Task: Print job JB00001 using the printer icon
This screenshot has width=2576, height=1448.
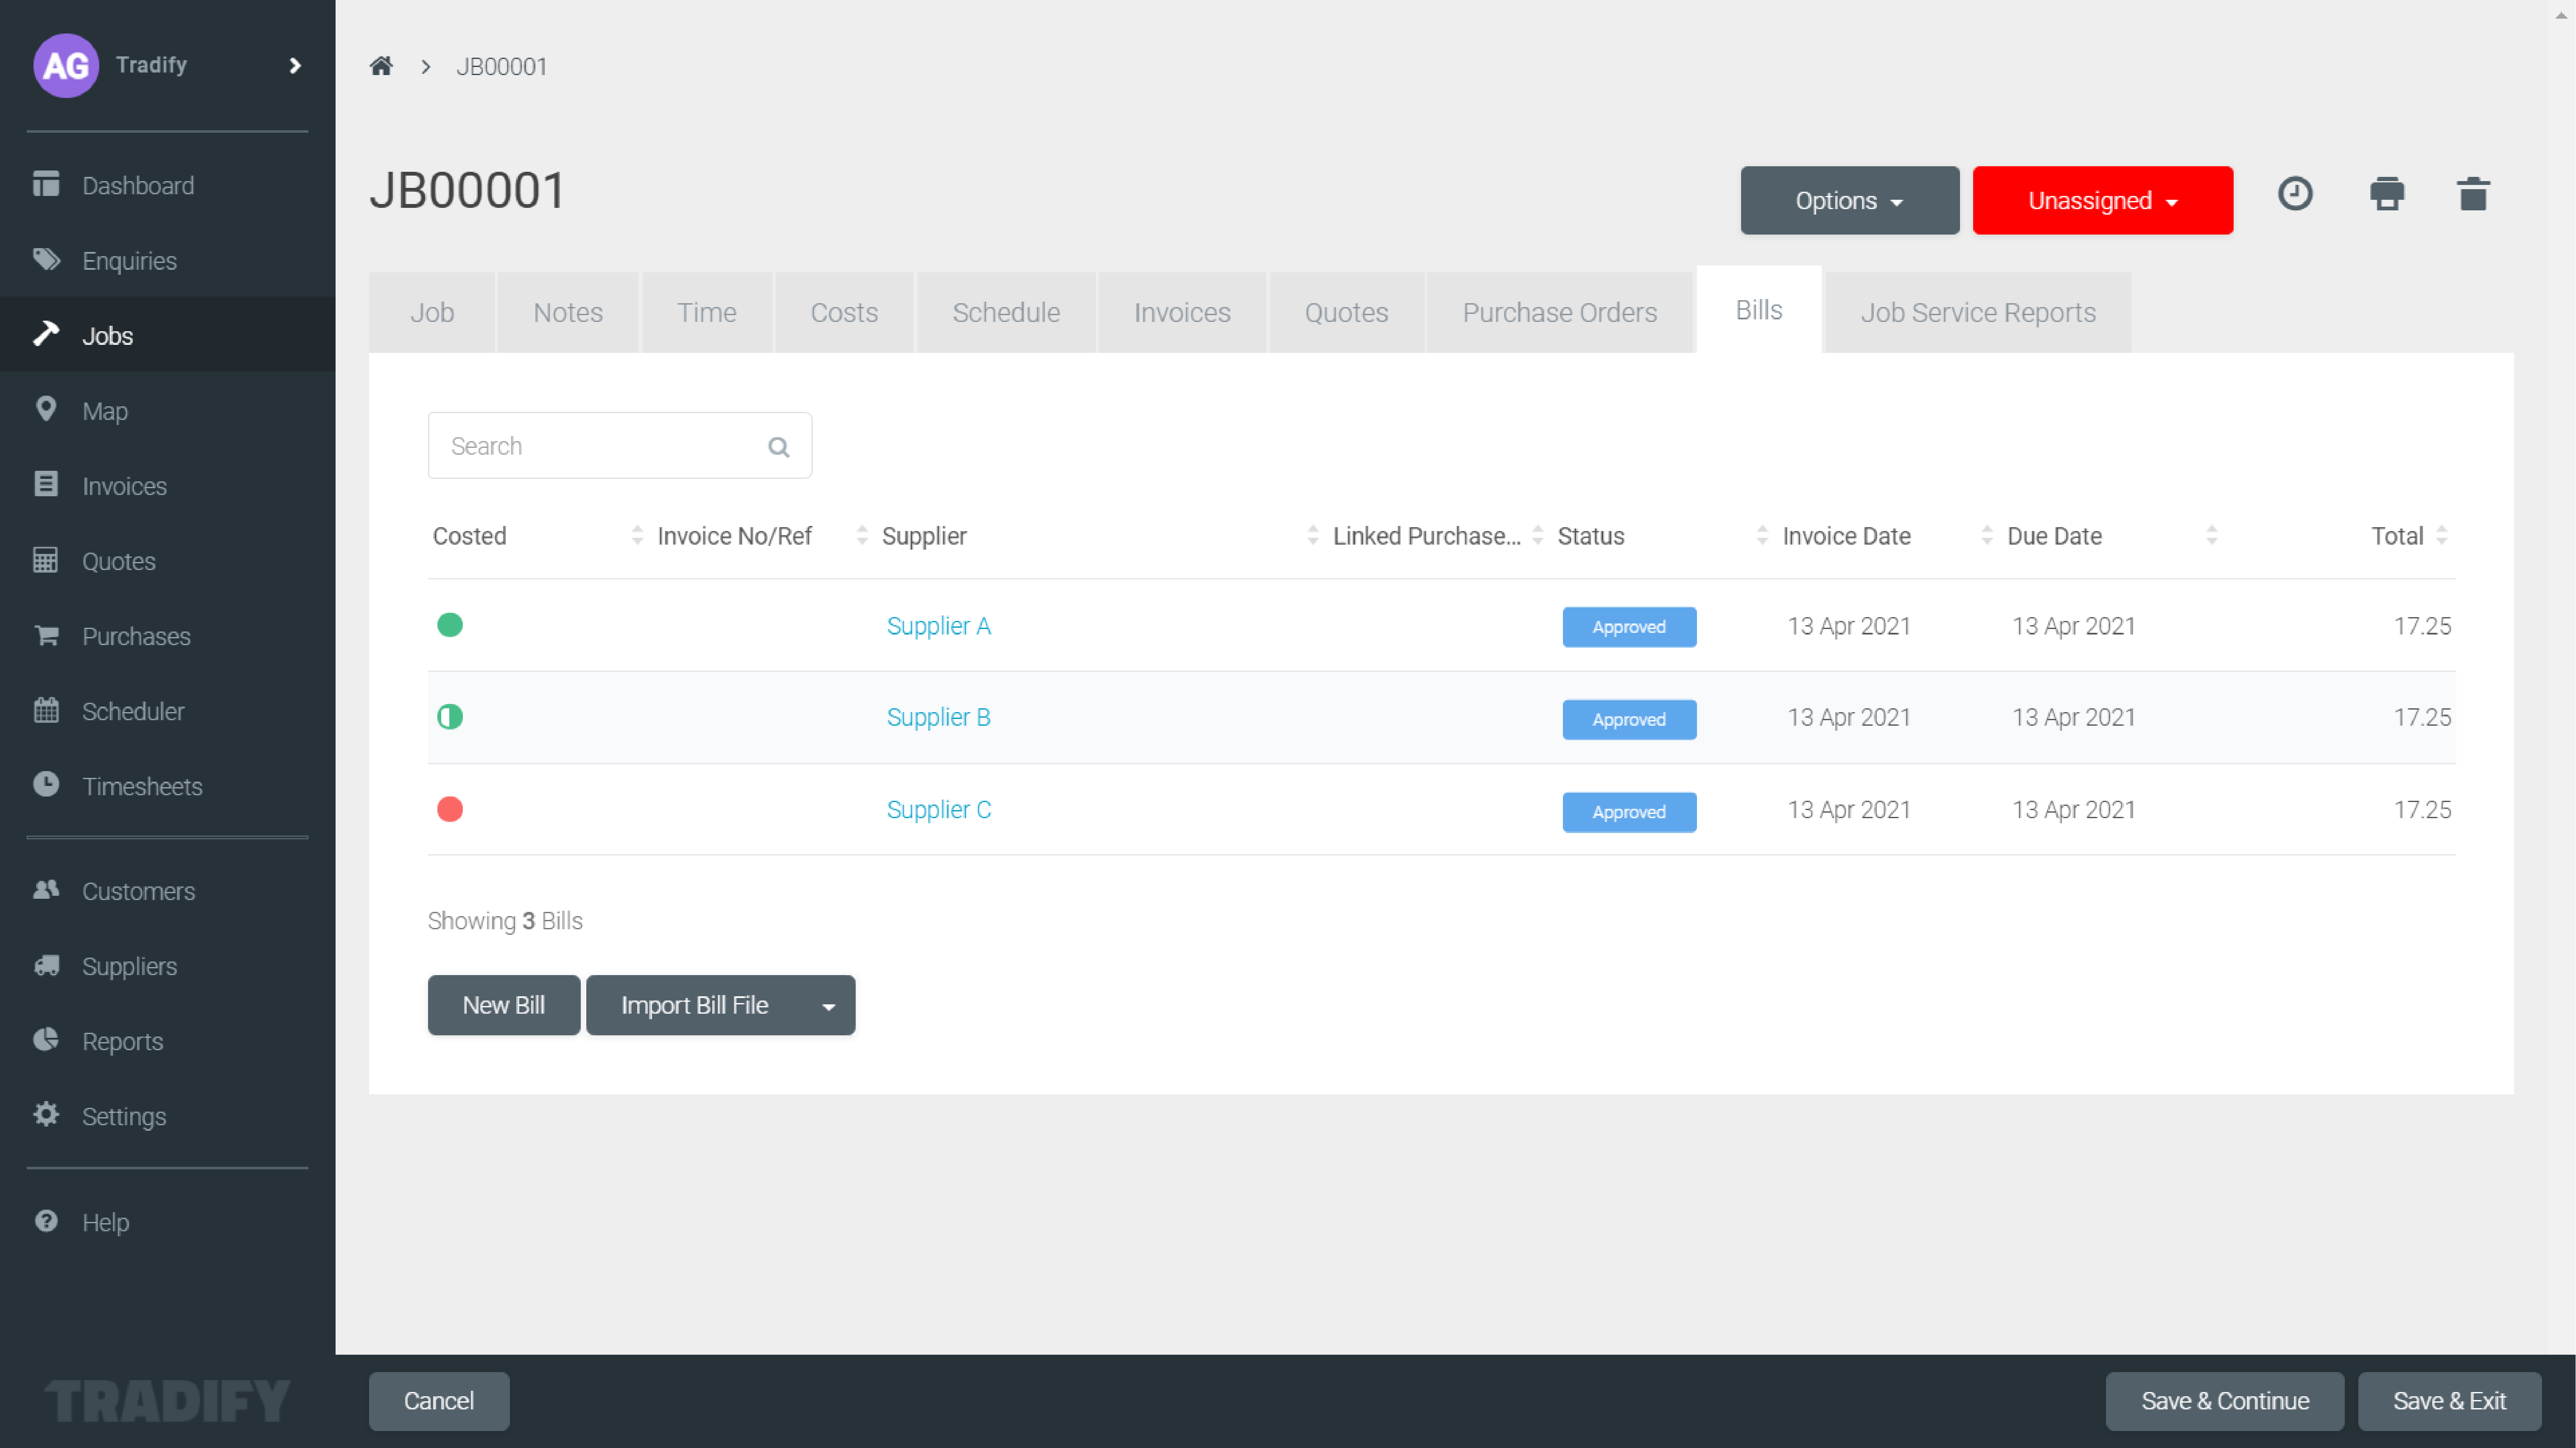Action: tap(2388, 194)
